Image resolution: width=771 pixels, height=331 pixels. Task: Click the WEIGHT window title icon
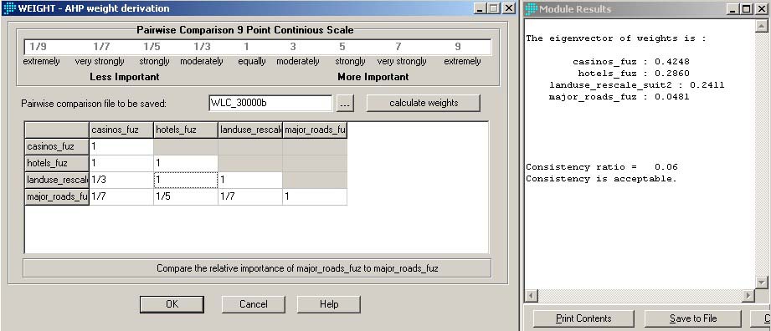[x=9, y=8]
